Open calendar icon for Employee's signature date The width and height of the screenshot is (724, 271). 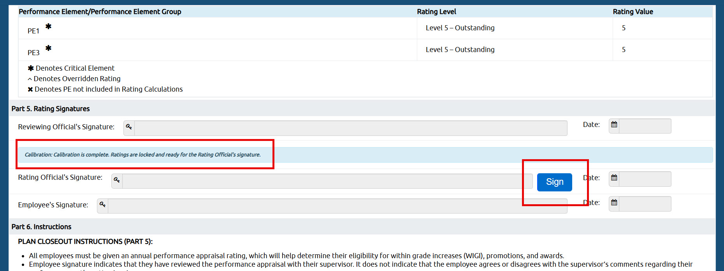click(x=614, y=203)
